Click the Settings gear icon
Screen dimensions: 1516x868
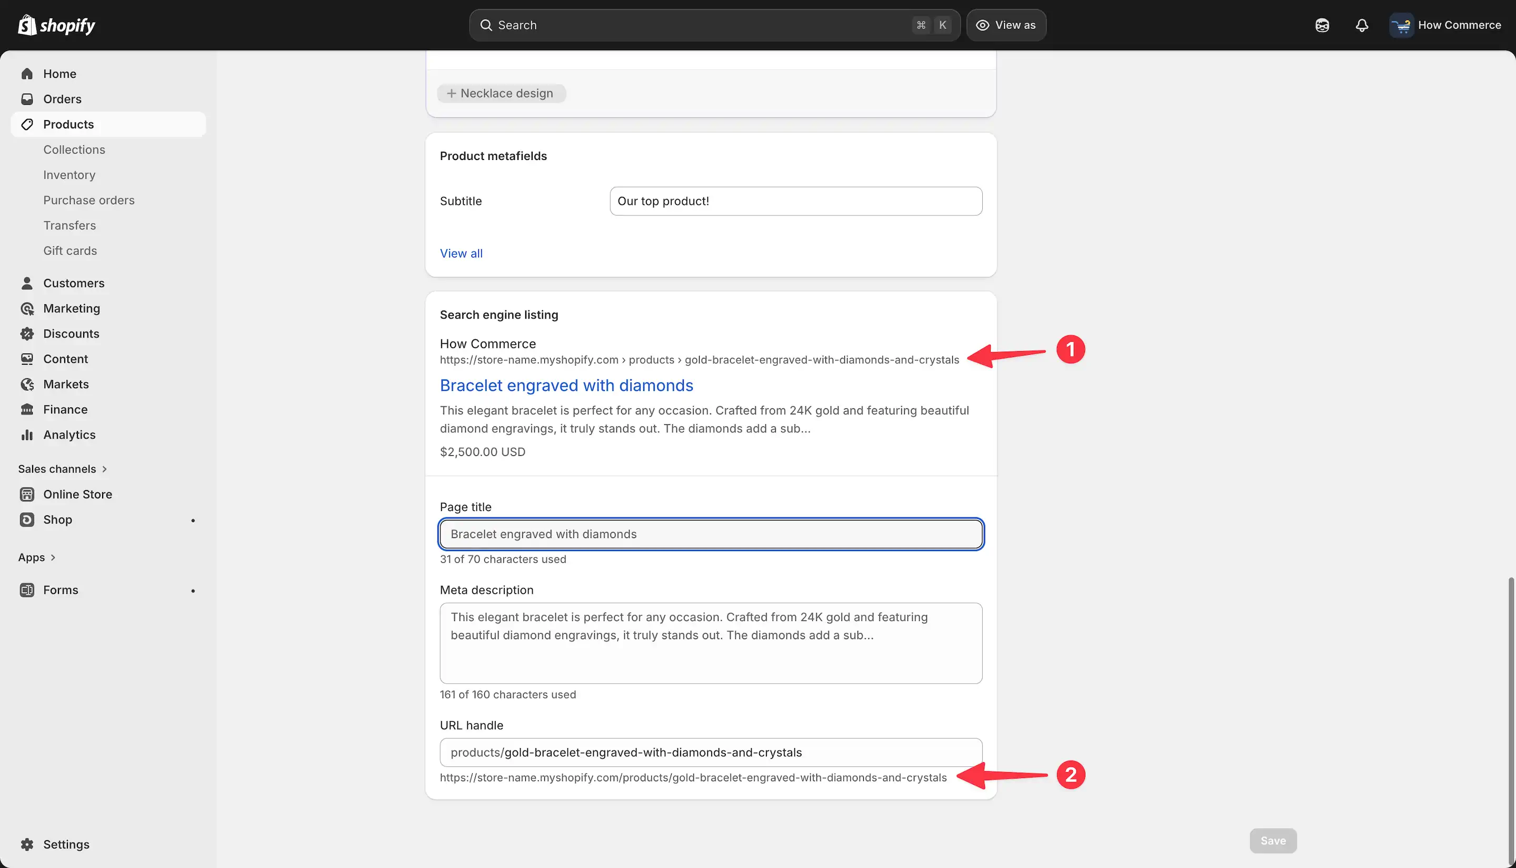click(27, 844)
